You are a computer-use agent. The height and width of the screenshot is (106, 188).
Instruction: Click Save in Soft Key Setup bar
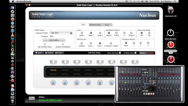39,53
